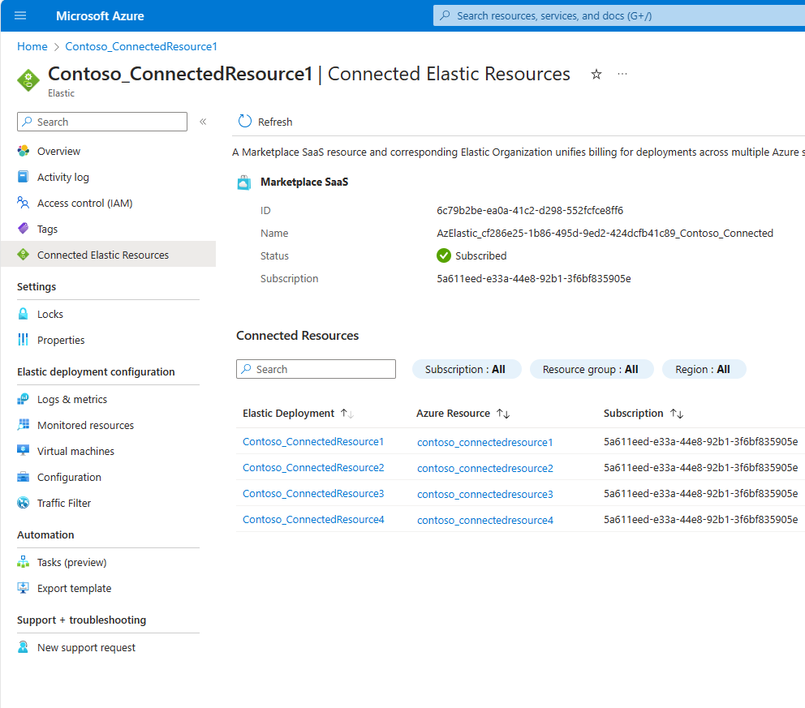Open Subscription : All filter
The width and height of the screenshot is (805, 708).
coord(466,369)
